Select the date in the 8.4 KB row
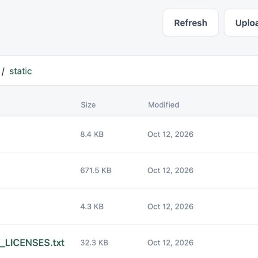 (x=170, y=134)
